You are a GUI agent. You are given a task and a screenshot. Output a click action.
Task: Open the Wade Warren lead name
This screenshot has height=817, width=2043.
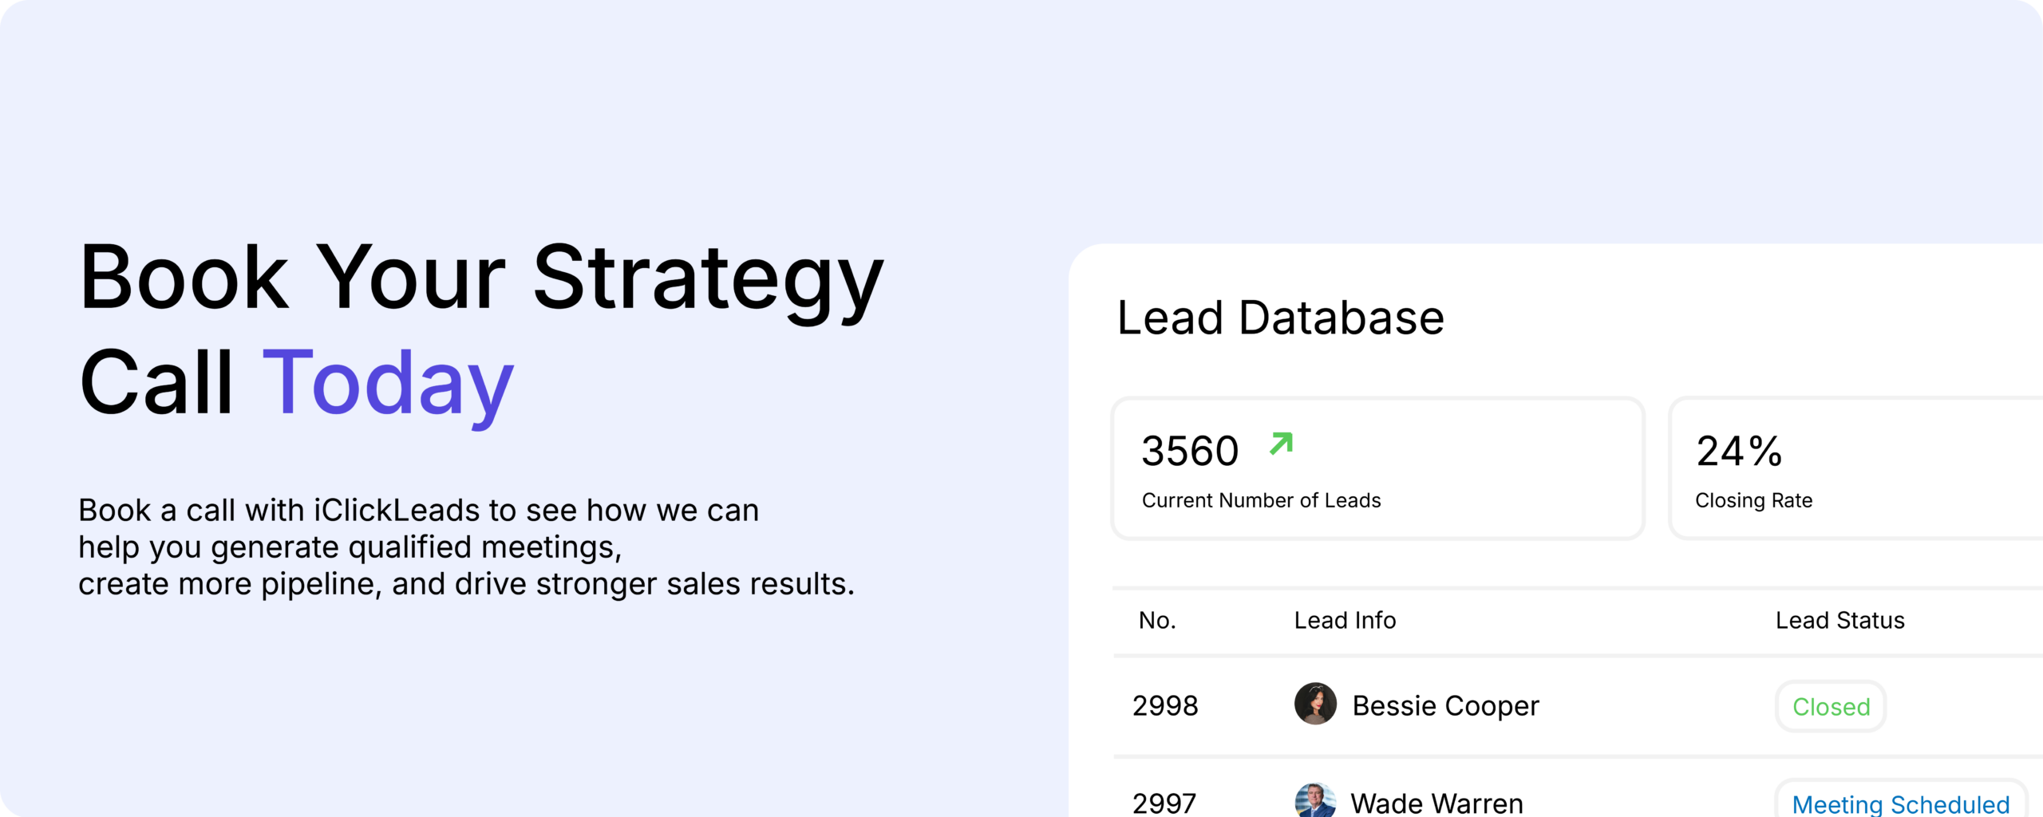tap(1436, 803)
